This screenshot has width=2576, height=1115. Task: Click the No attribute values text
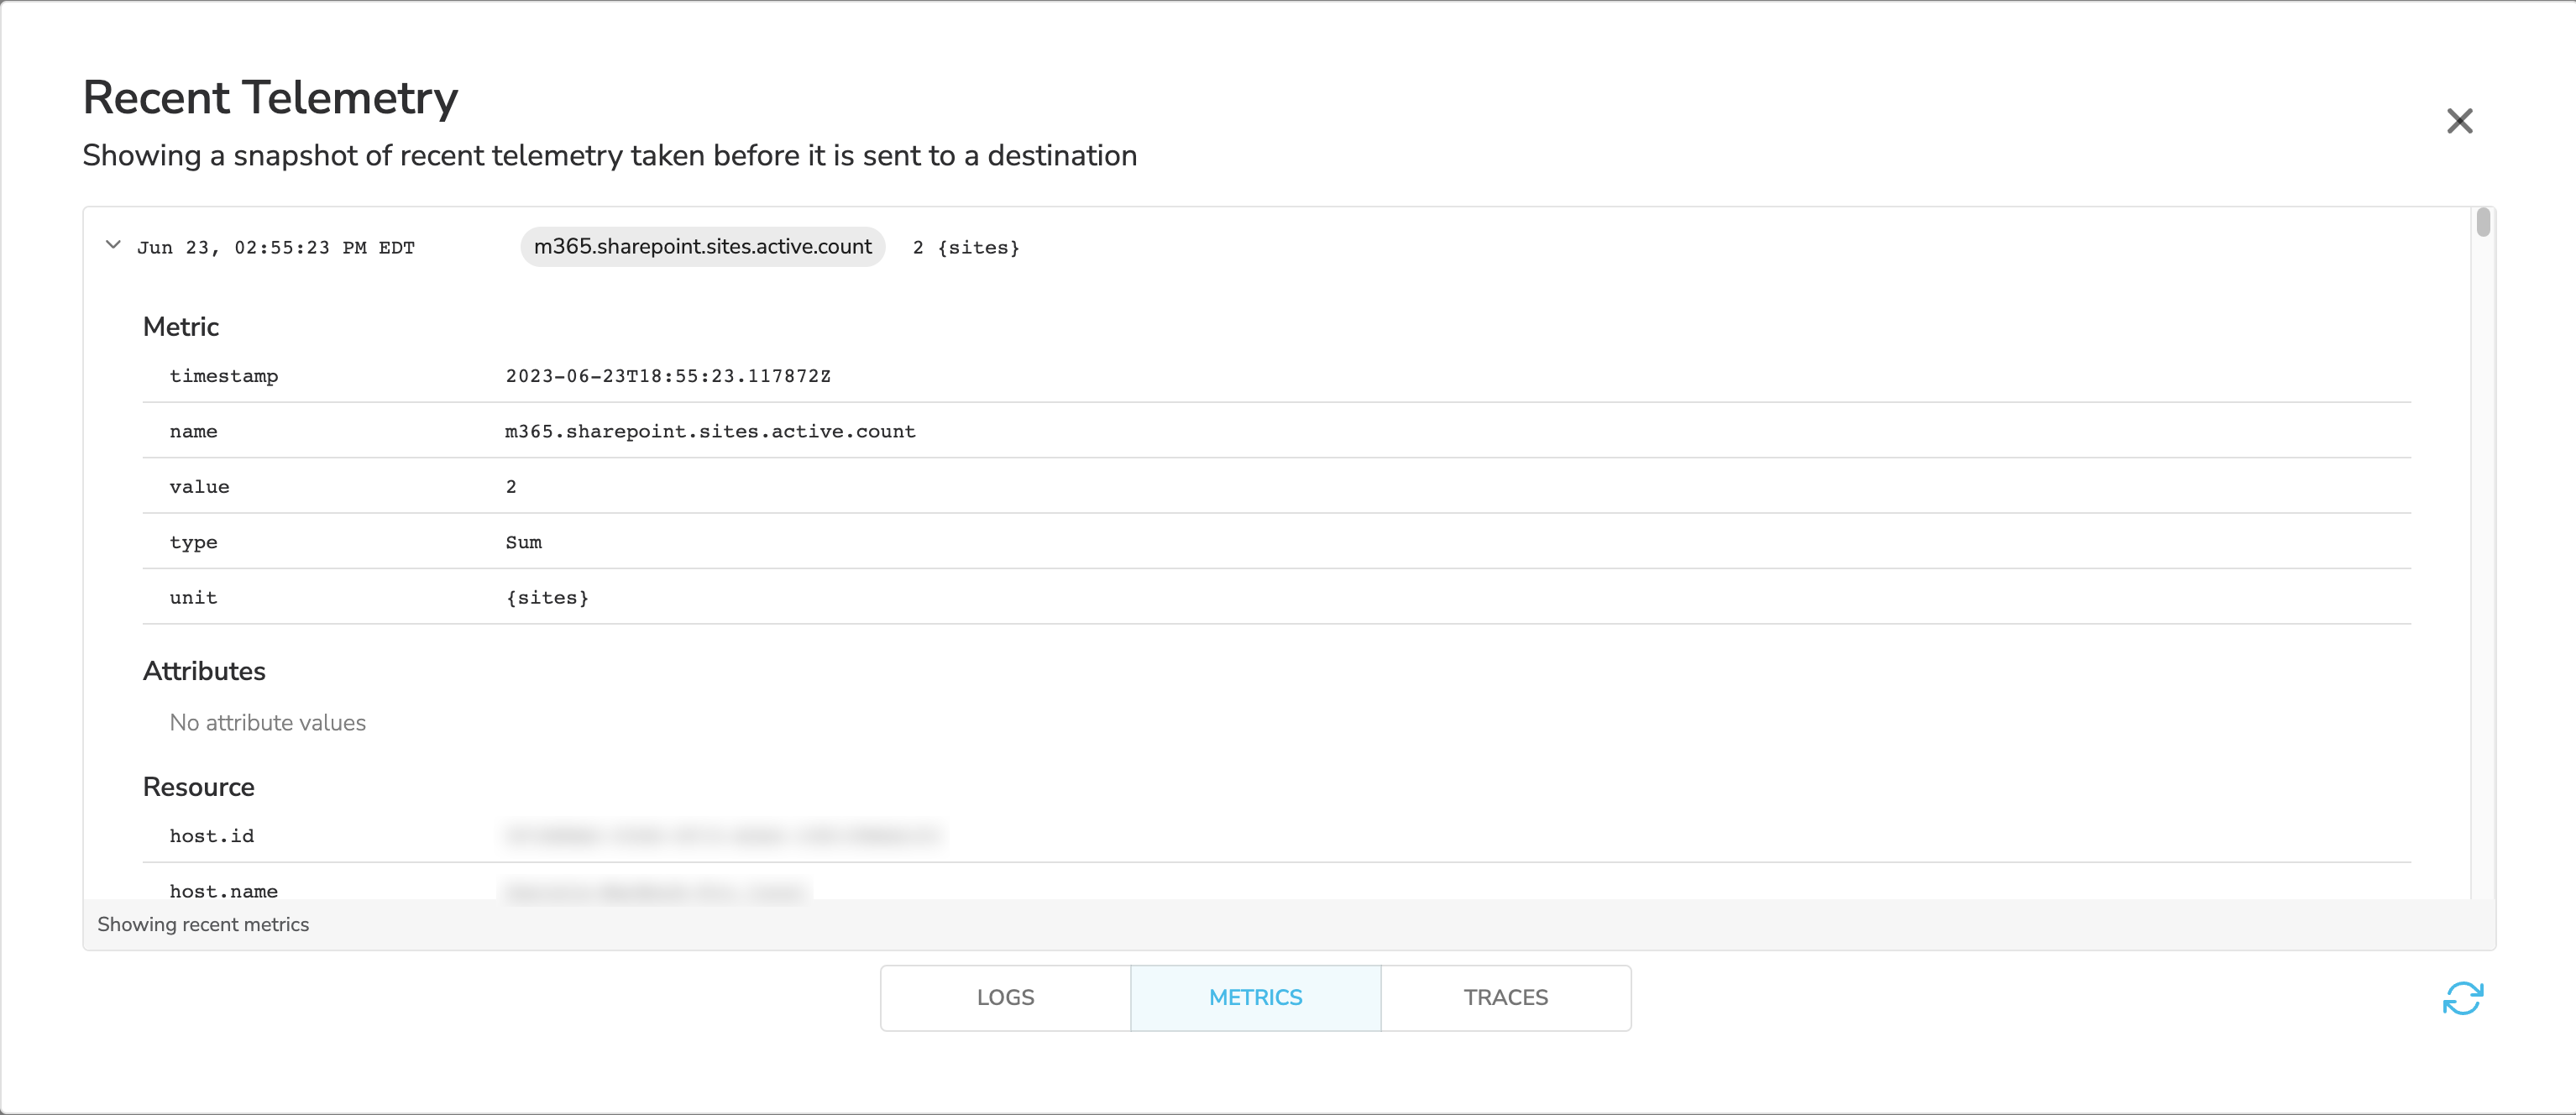(267, 722)
